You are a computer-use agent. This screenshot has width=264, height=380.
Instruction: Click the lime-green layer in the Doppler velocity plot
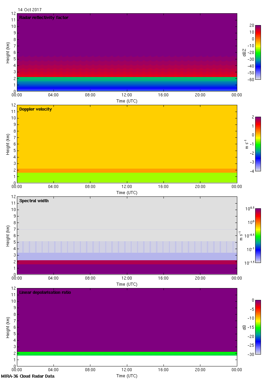127,177
